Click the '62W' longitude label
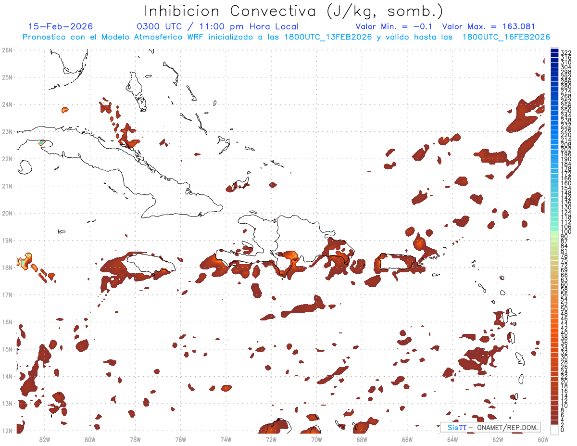The width and height of the screenshot is (577, 446). (498, 439)
